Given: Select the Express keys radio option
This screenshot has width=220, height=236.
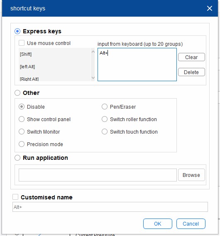Looking at the screenshot, I should 17,31.
